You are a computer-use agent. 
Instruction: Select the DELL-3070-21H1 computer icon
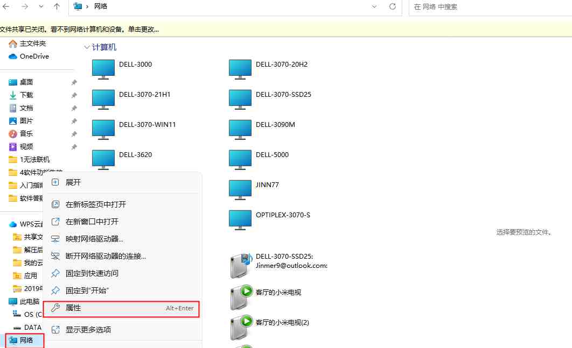103,100
